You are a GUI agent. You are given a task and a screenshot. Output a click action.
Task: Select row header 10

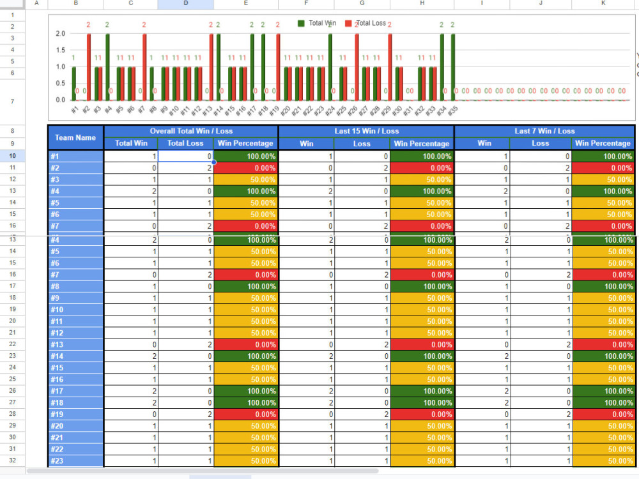tap(13, 156)
